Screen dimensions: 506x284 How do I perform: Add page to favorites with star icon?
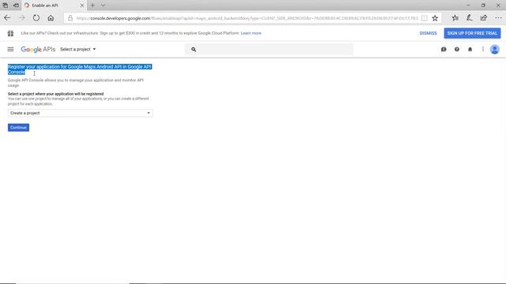pos(435,18)
